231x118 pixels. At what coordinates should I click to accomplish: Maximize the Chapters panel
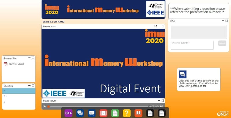[x=33, y=86]
